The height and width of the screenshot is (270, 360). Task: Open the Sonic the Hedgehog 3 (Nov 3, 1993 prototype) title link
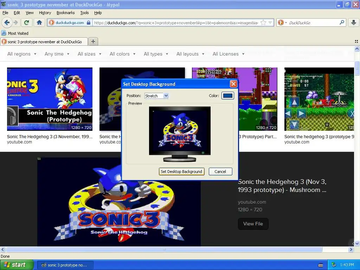pos(282,186)
